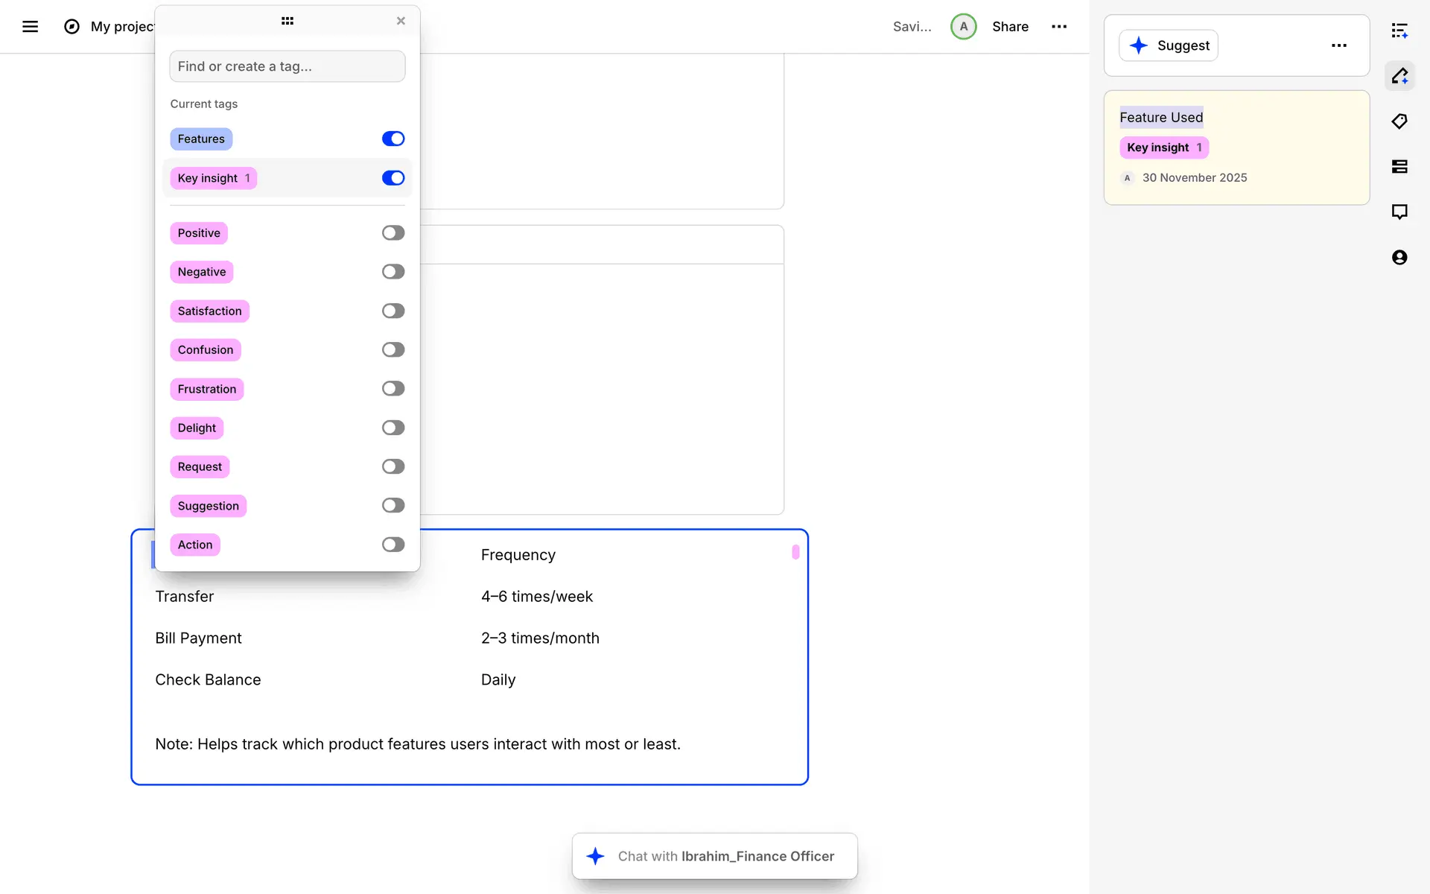Click the Share button
The image size is (1430, 894).
1010,27
